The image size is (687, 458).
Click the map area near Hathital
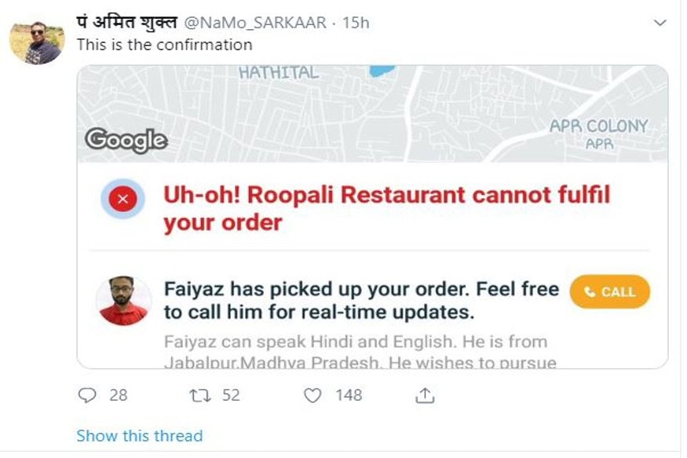pos(279,73)
